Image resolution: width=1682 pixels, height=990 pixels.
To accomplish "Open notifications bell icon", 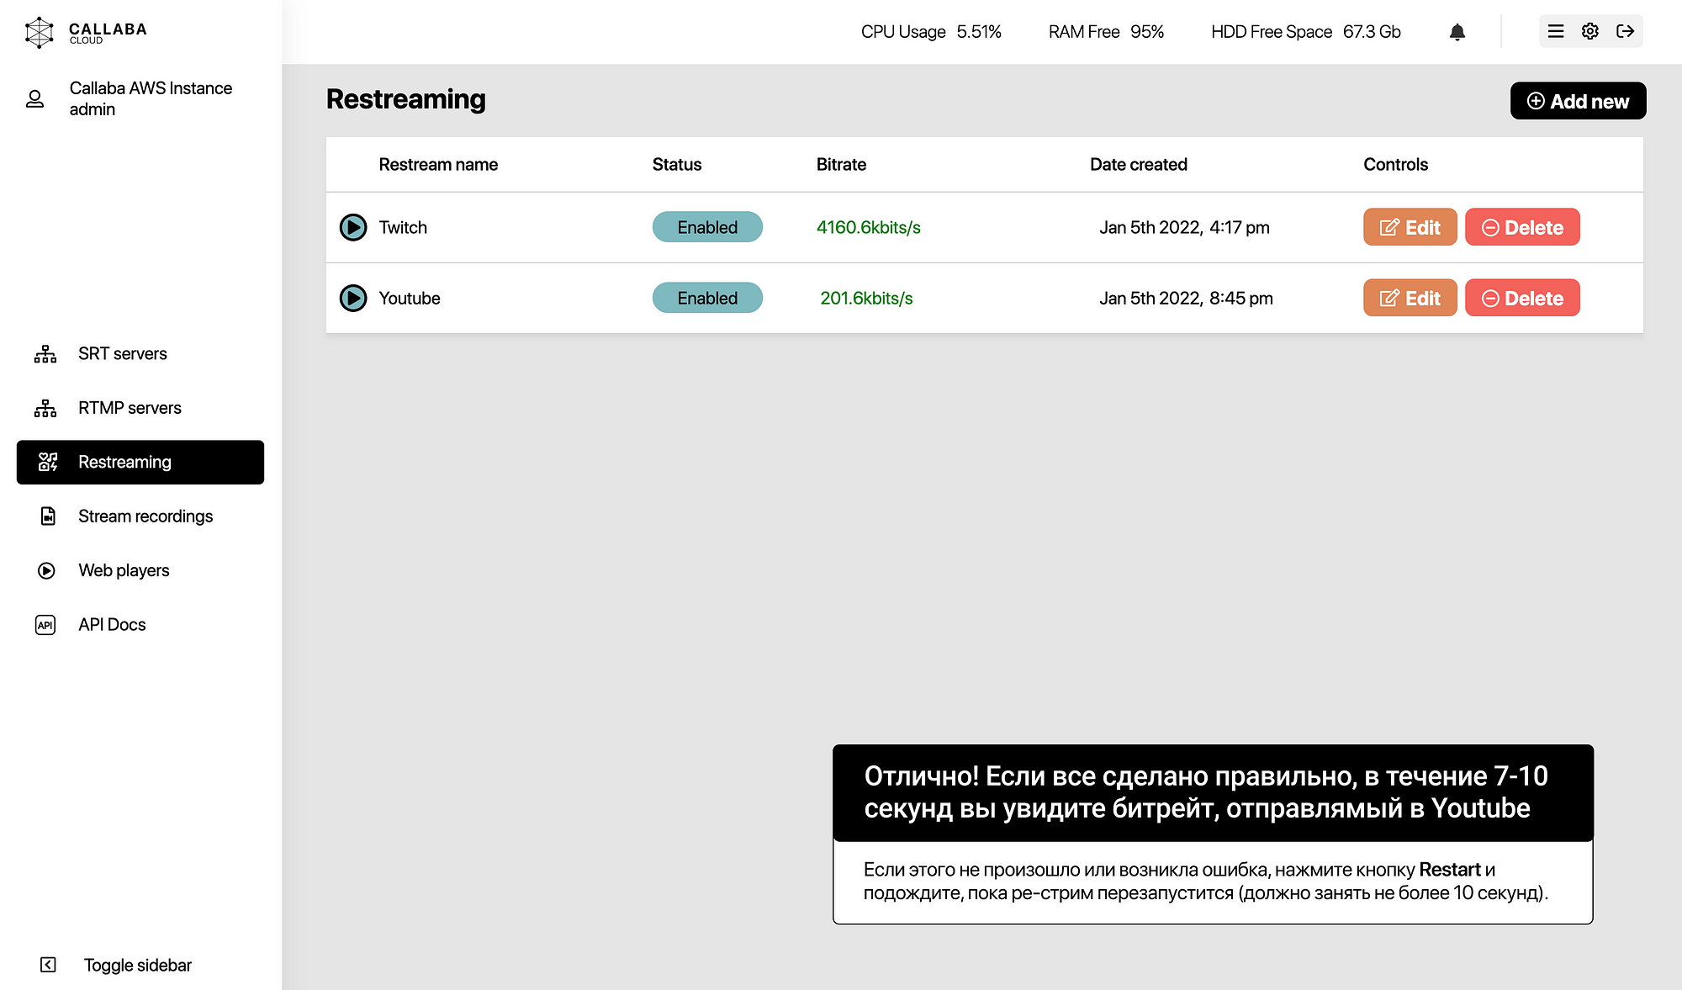I will click(1457, 32).
